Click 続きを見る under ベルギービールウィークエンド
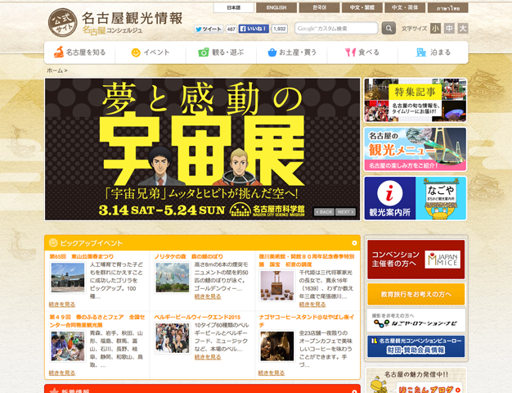Screen dimensions: 512x393 [x=208, y=357]
